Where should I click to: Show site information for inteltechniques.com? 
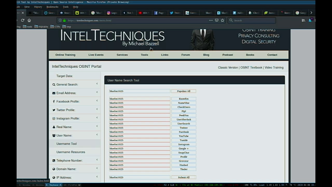60,20
